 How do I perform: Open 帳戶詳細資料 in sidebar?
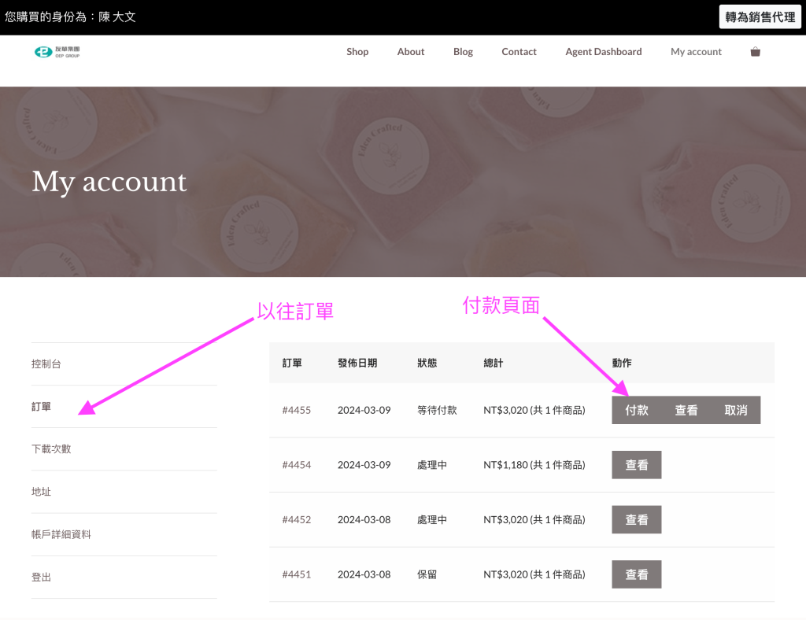(x=61, y=534)
